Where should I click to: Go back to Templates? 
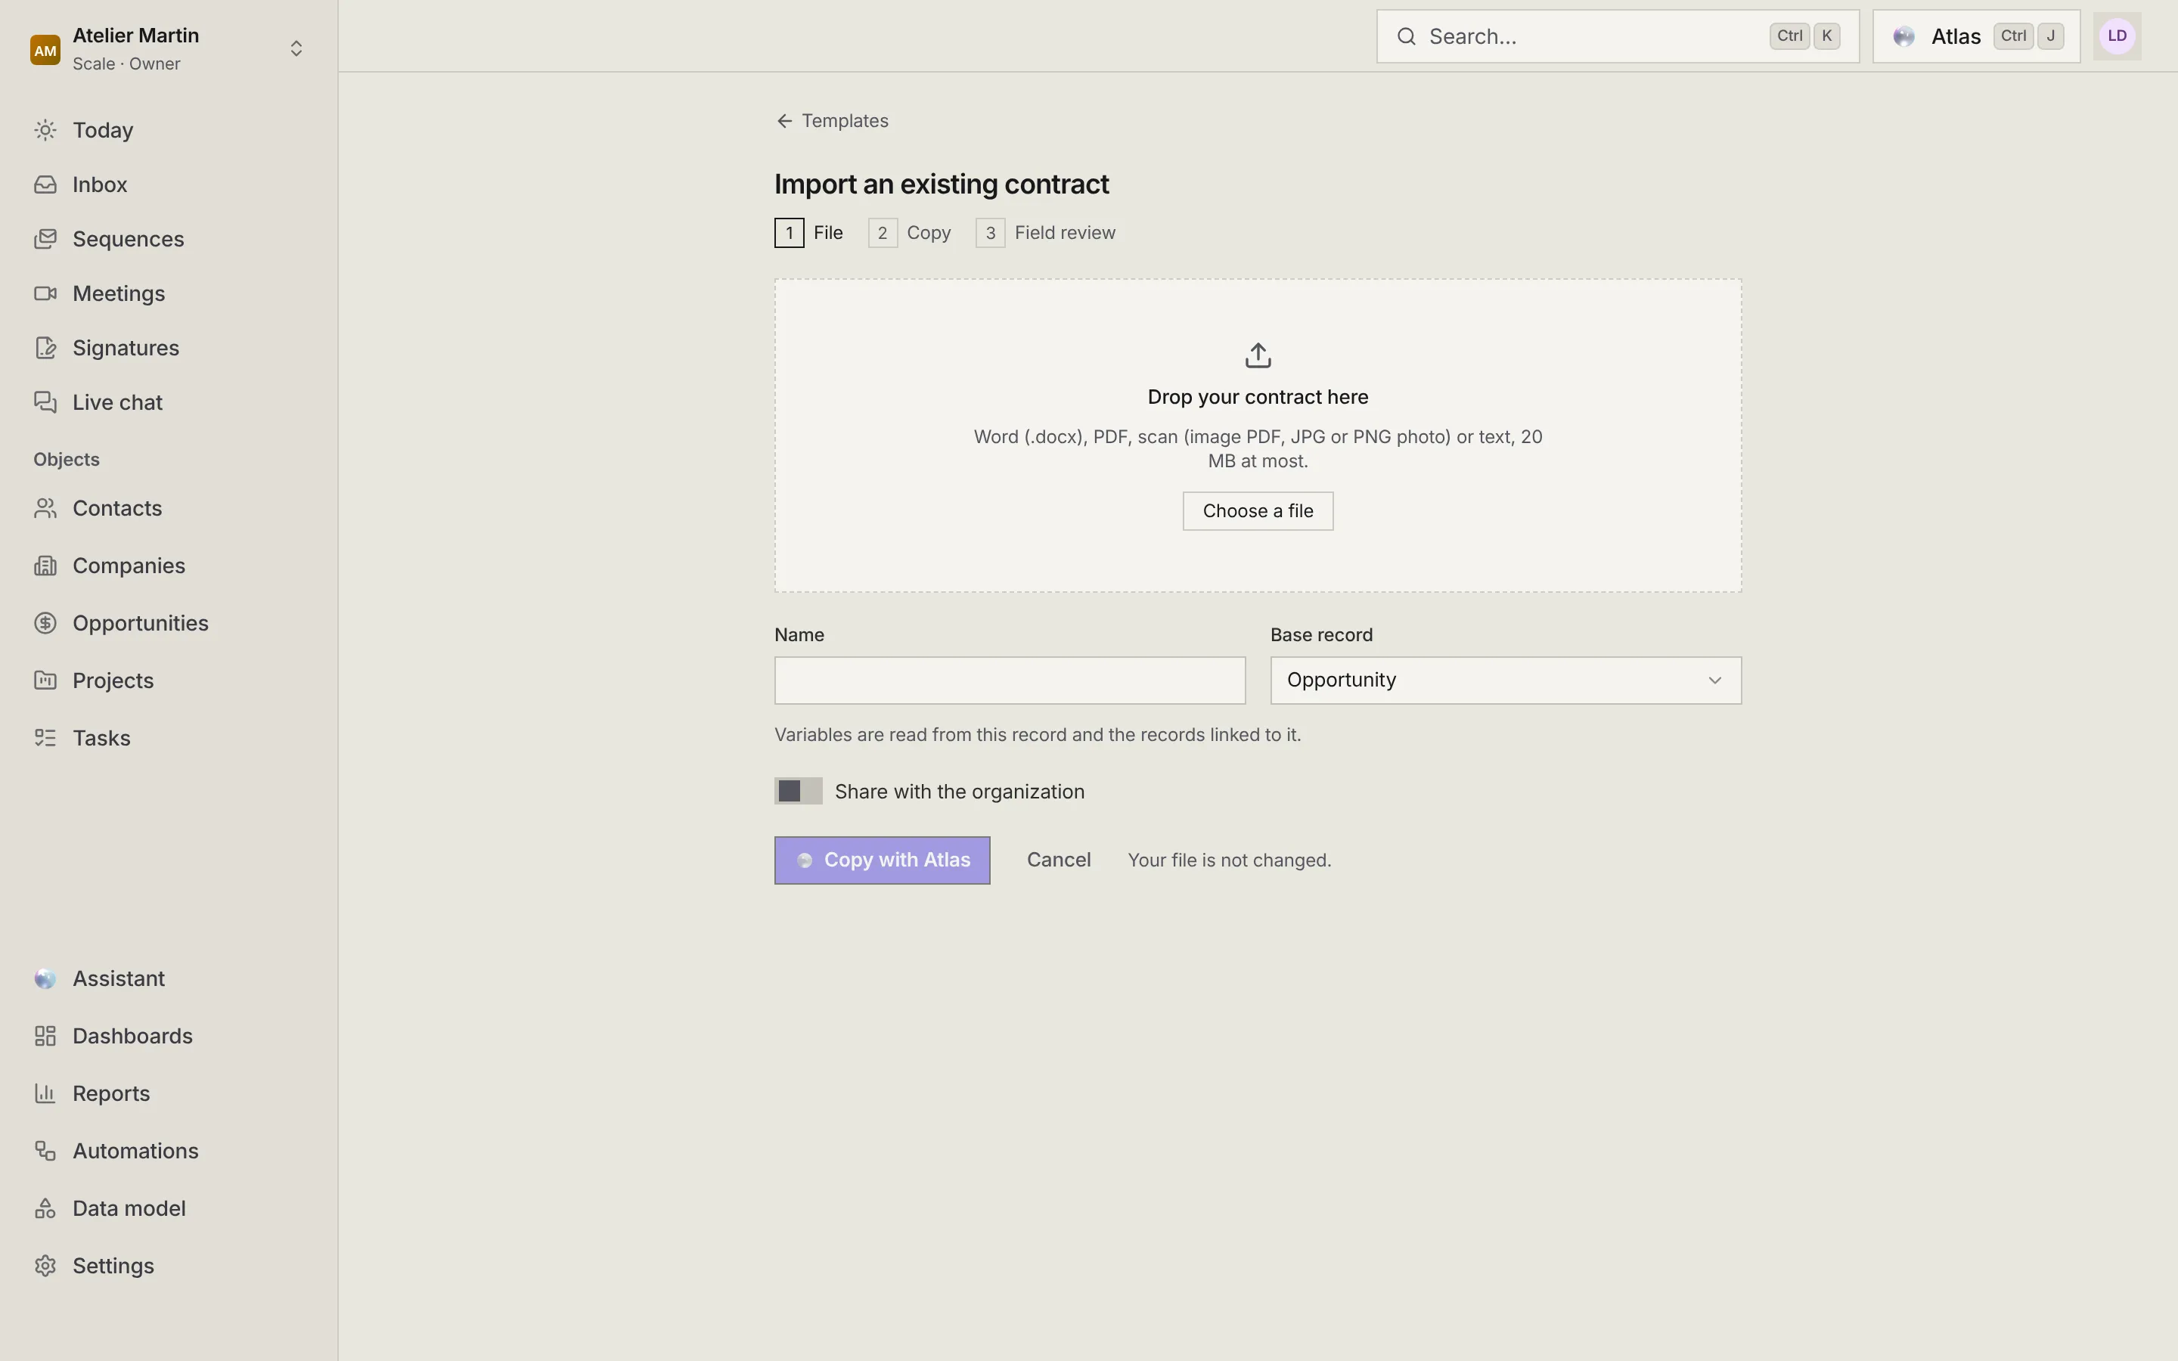click(832, 121)
